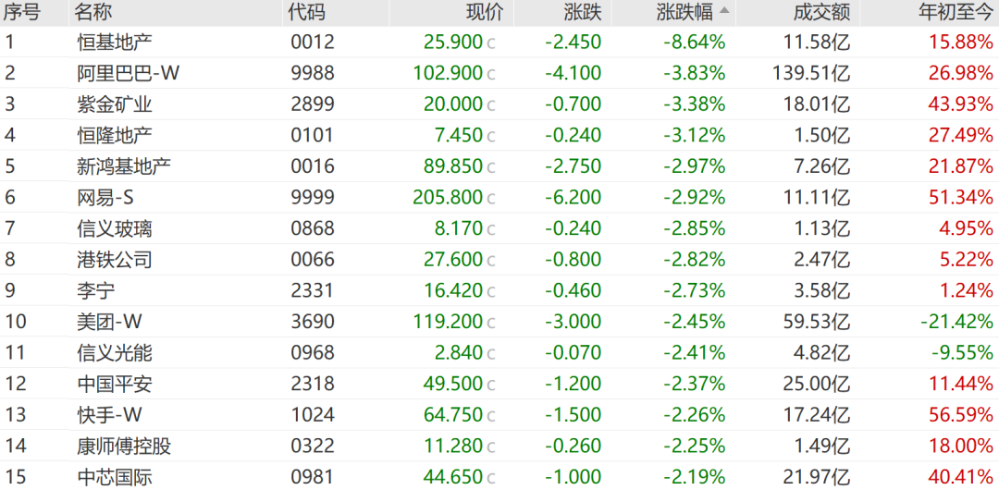Click 李宁's price 16.420
999x490 pixels.
453,290
